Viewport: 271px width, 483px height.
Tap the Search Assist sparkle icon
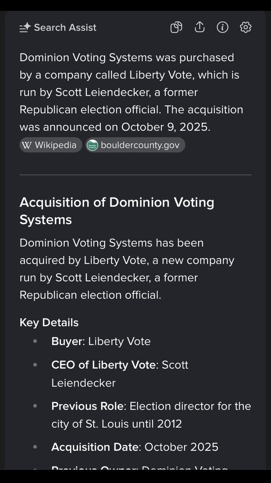pos(25,28)
